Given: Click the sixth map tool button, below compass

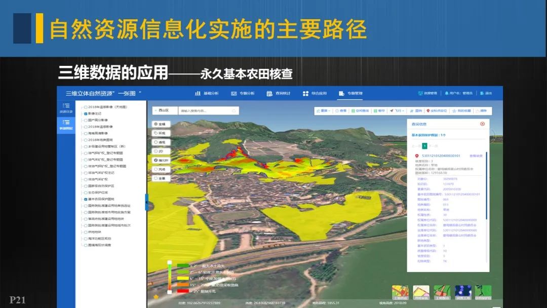Looking at the screenshot, I should 161,170.
